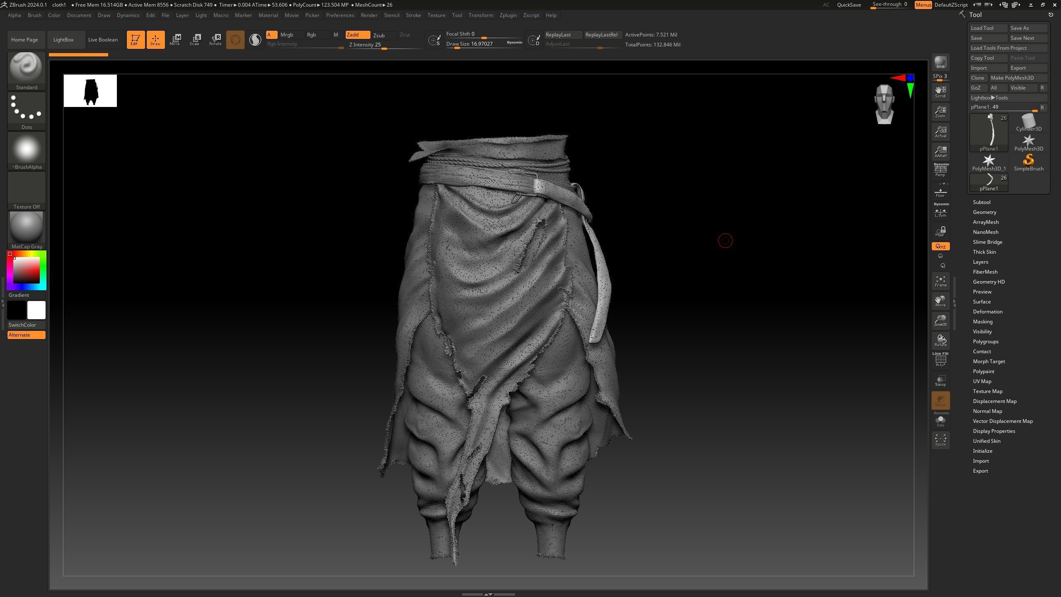Click the Load Tool button
1061x597 pixels.
point(988,28)
